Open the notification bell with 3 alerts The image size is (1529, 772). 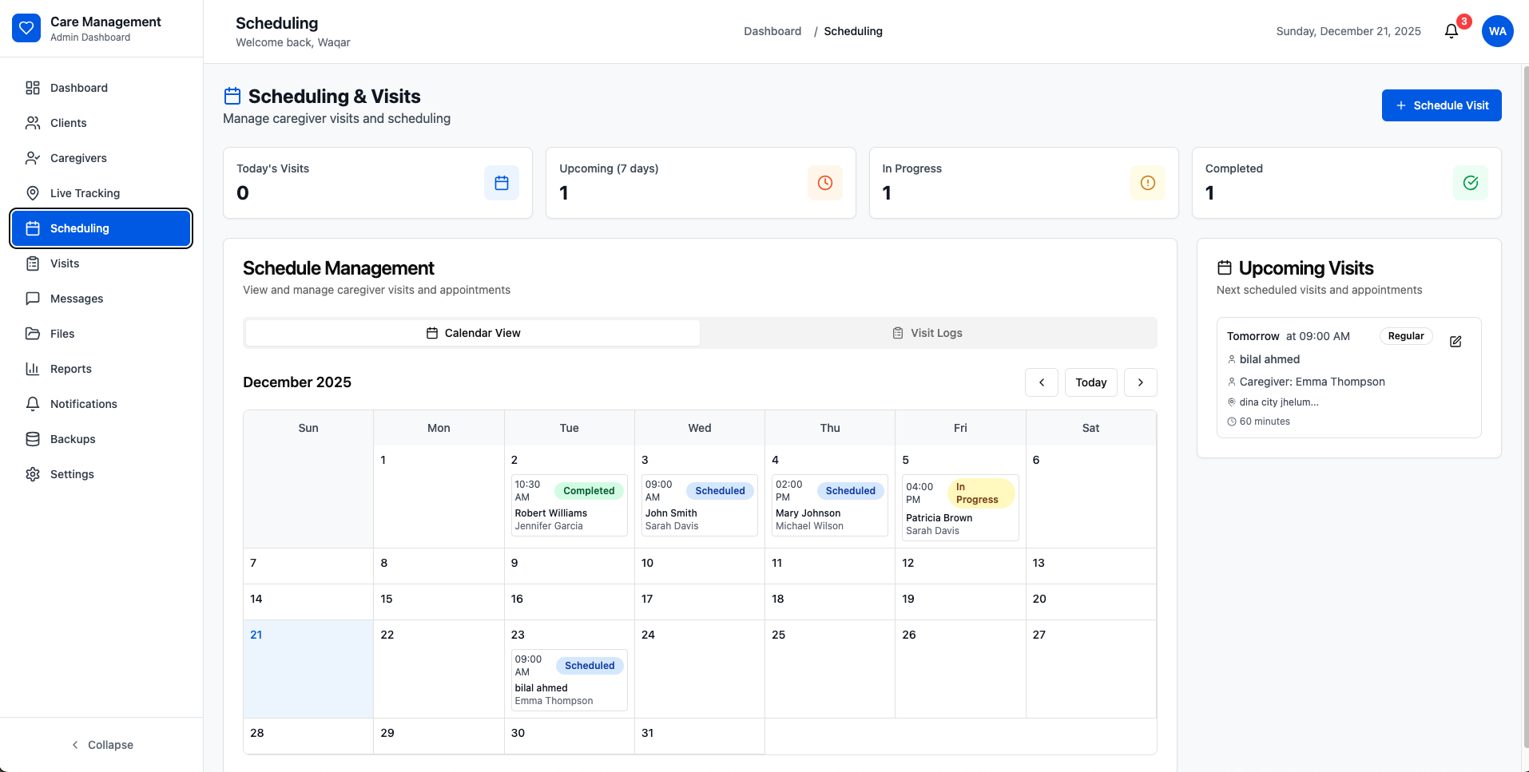pos(1452,30)
